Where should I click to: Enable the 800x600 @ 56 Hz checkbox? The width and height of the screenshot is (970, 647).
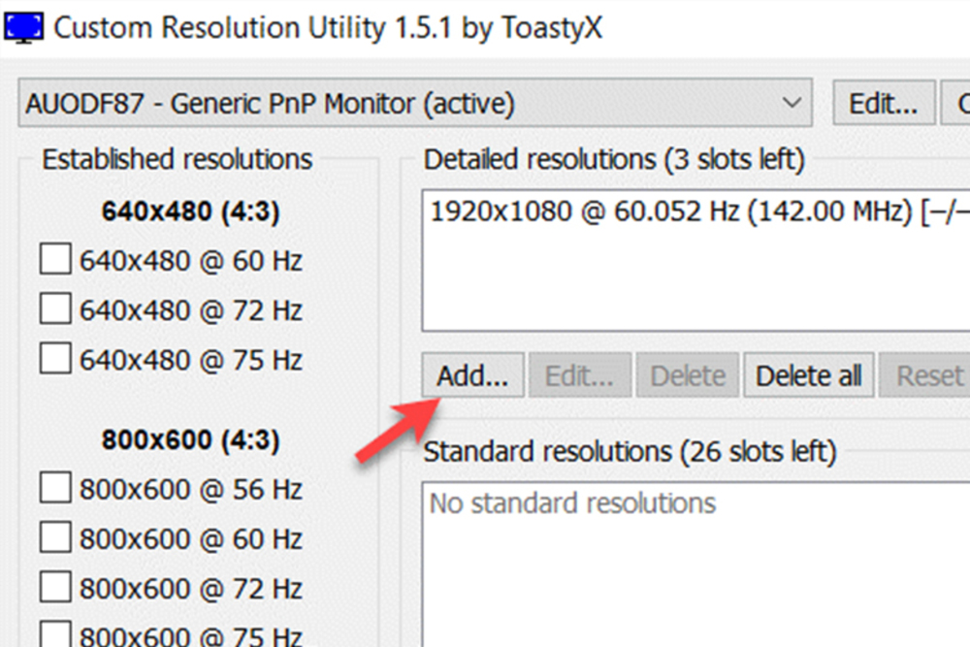click(x=55, y=488)
